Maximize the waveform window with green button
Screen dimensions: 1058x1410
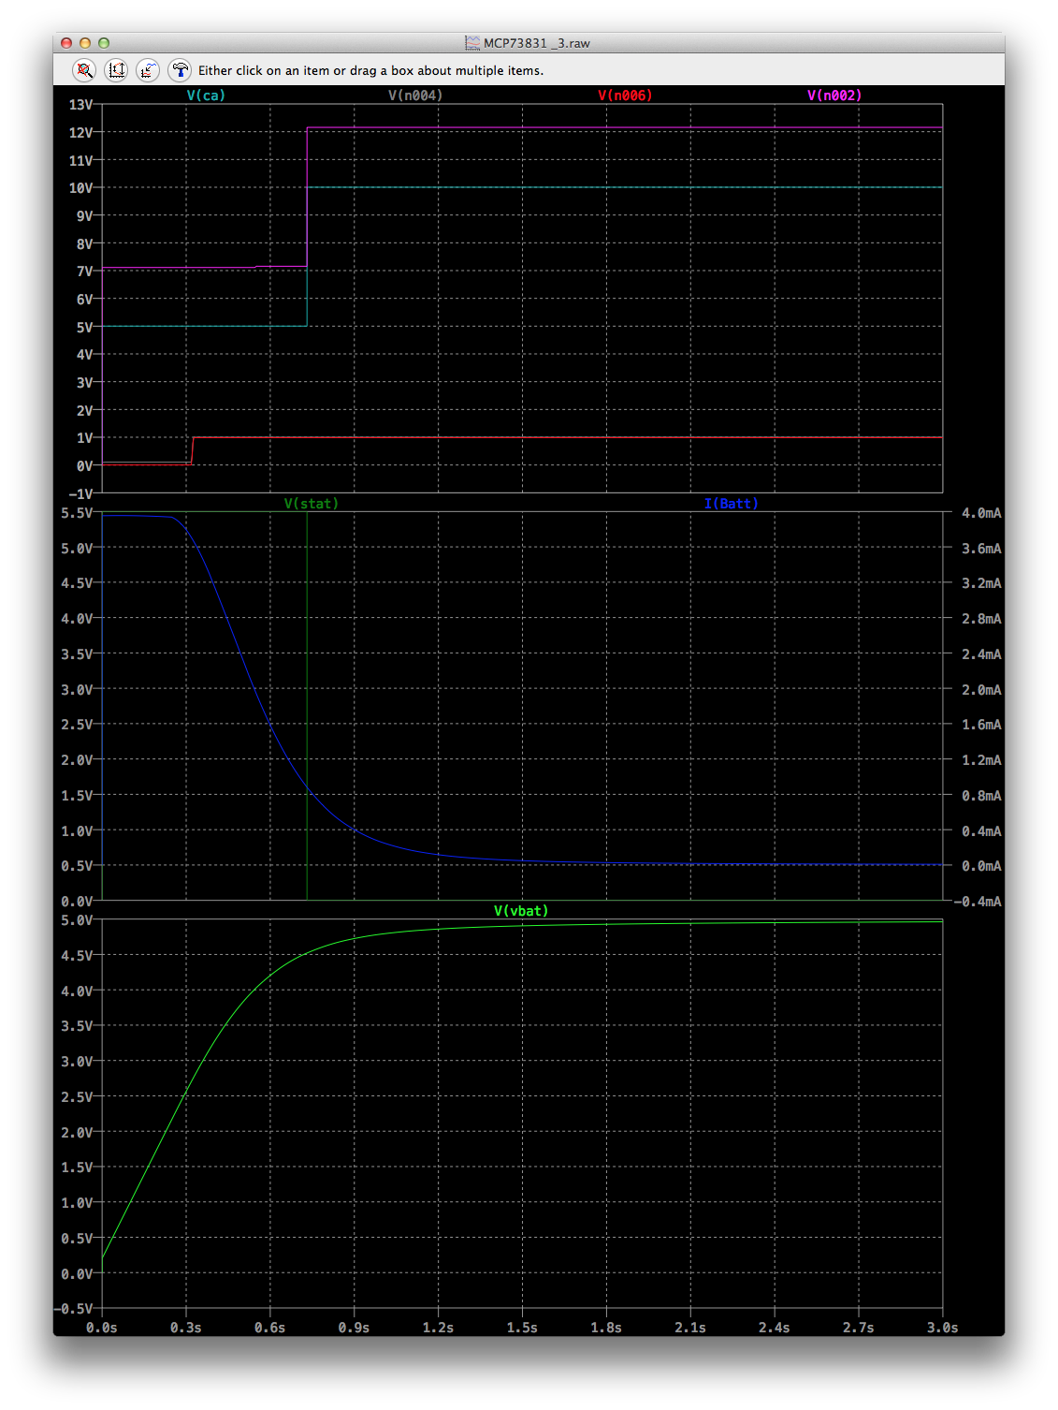[104, 43]
